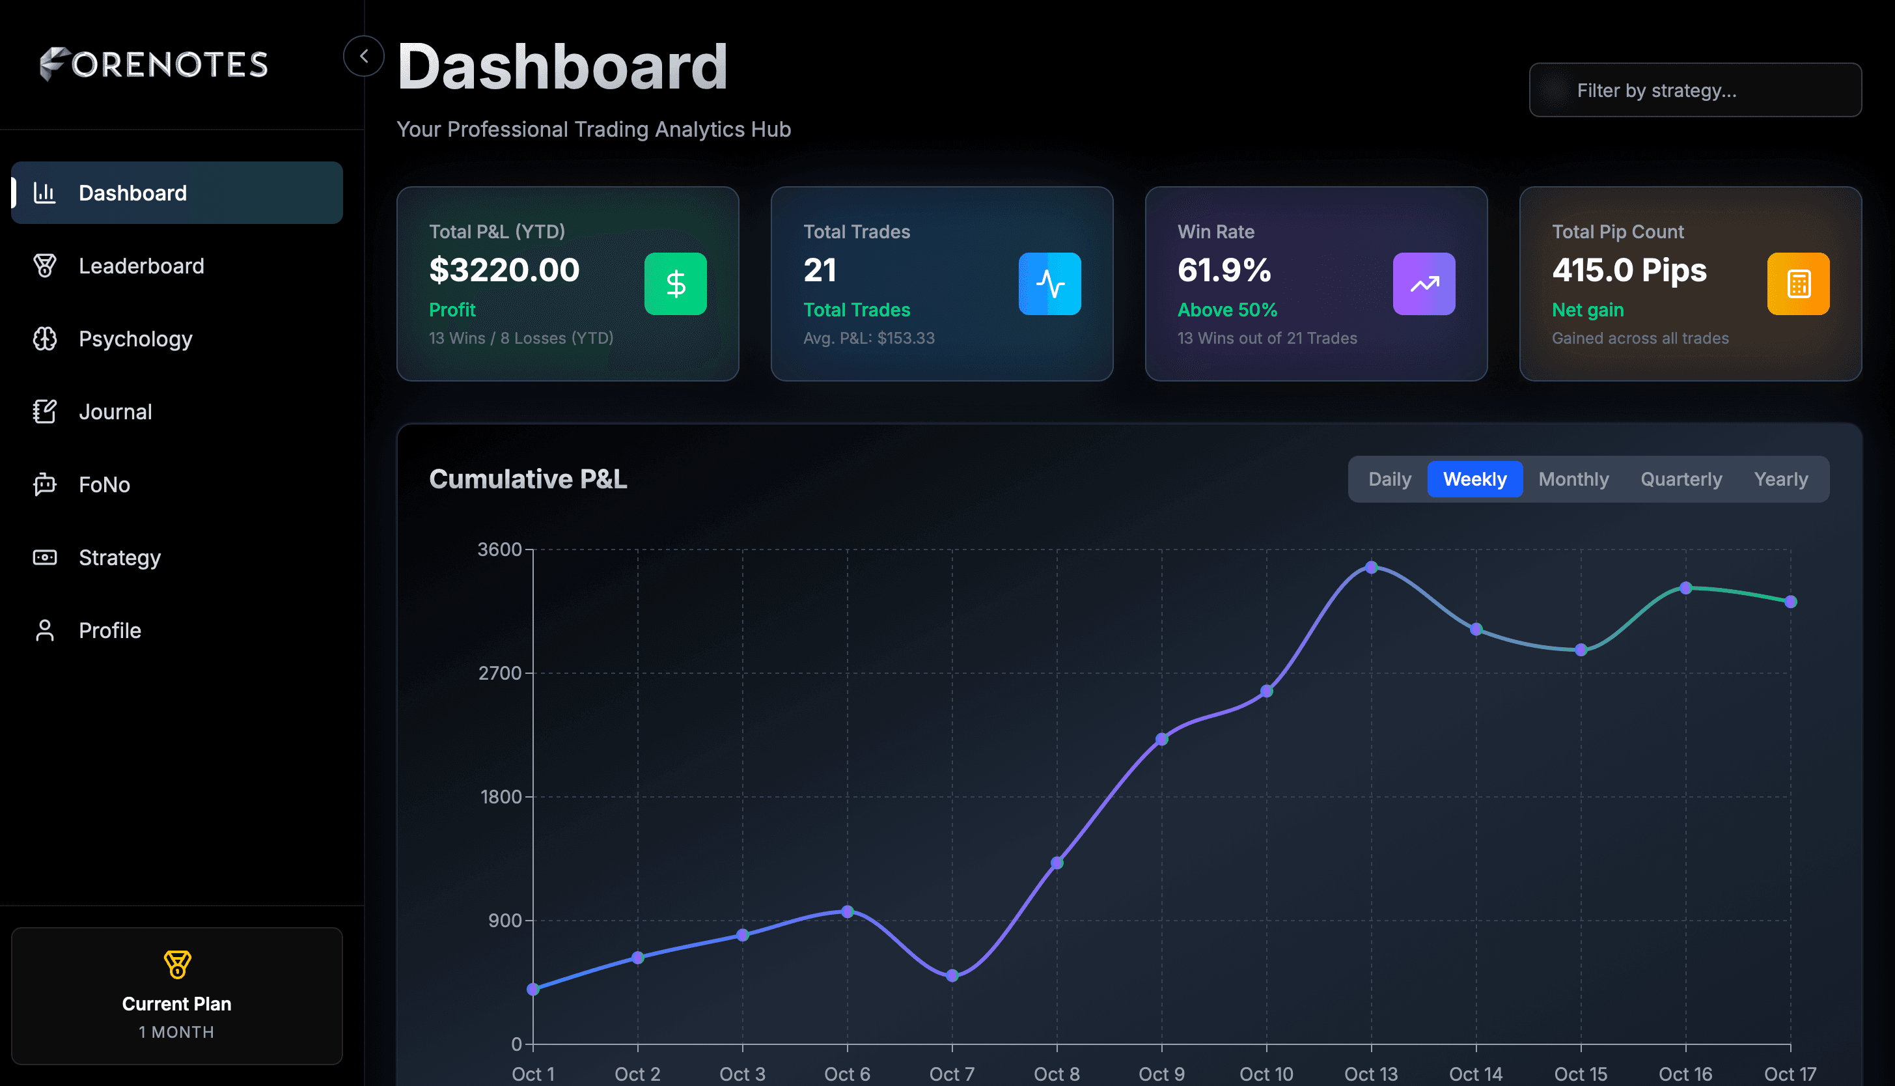Click the purple trending-up arrow icon

[1424, 283]
